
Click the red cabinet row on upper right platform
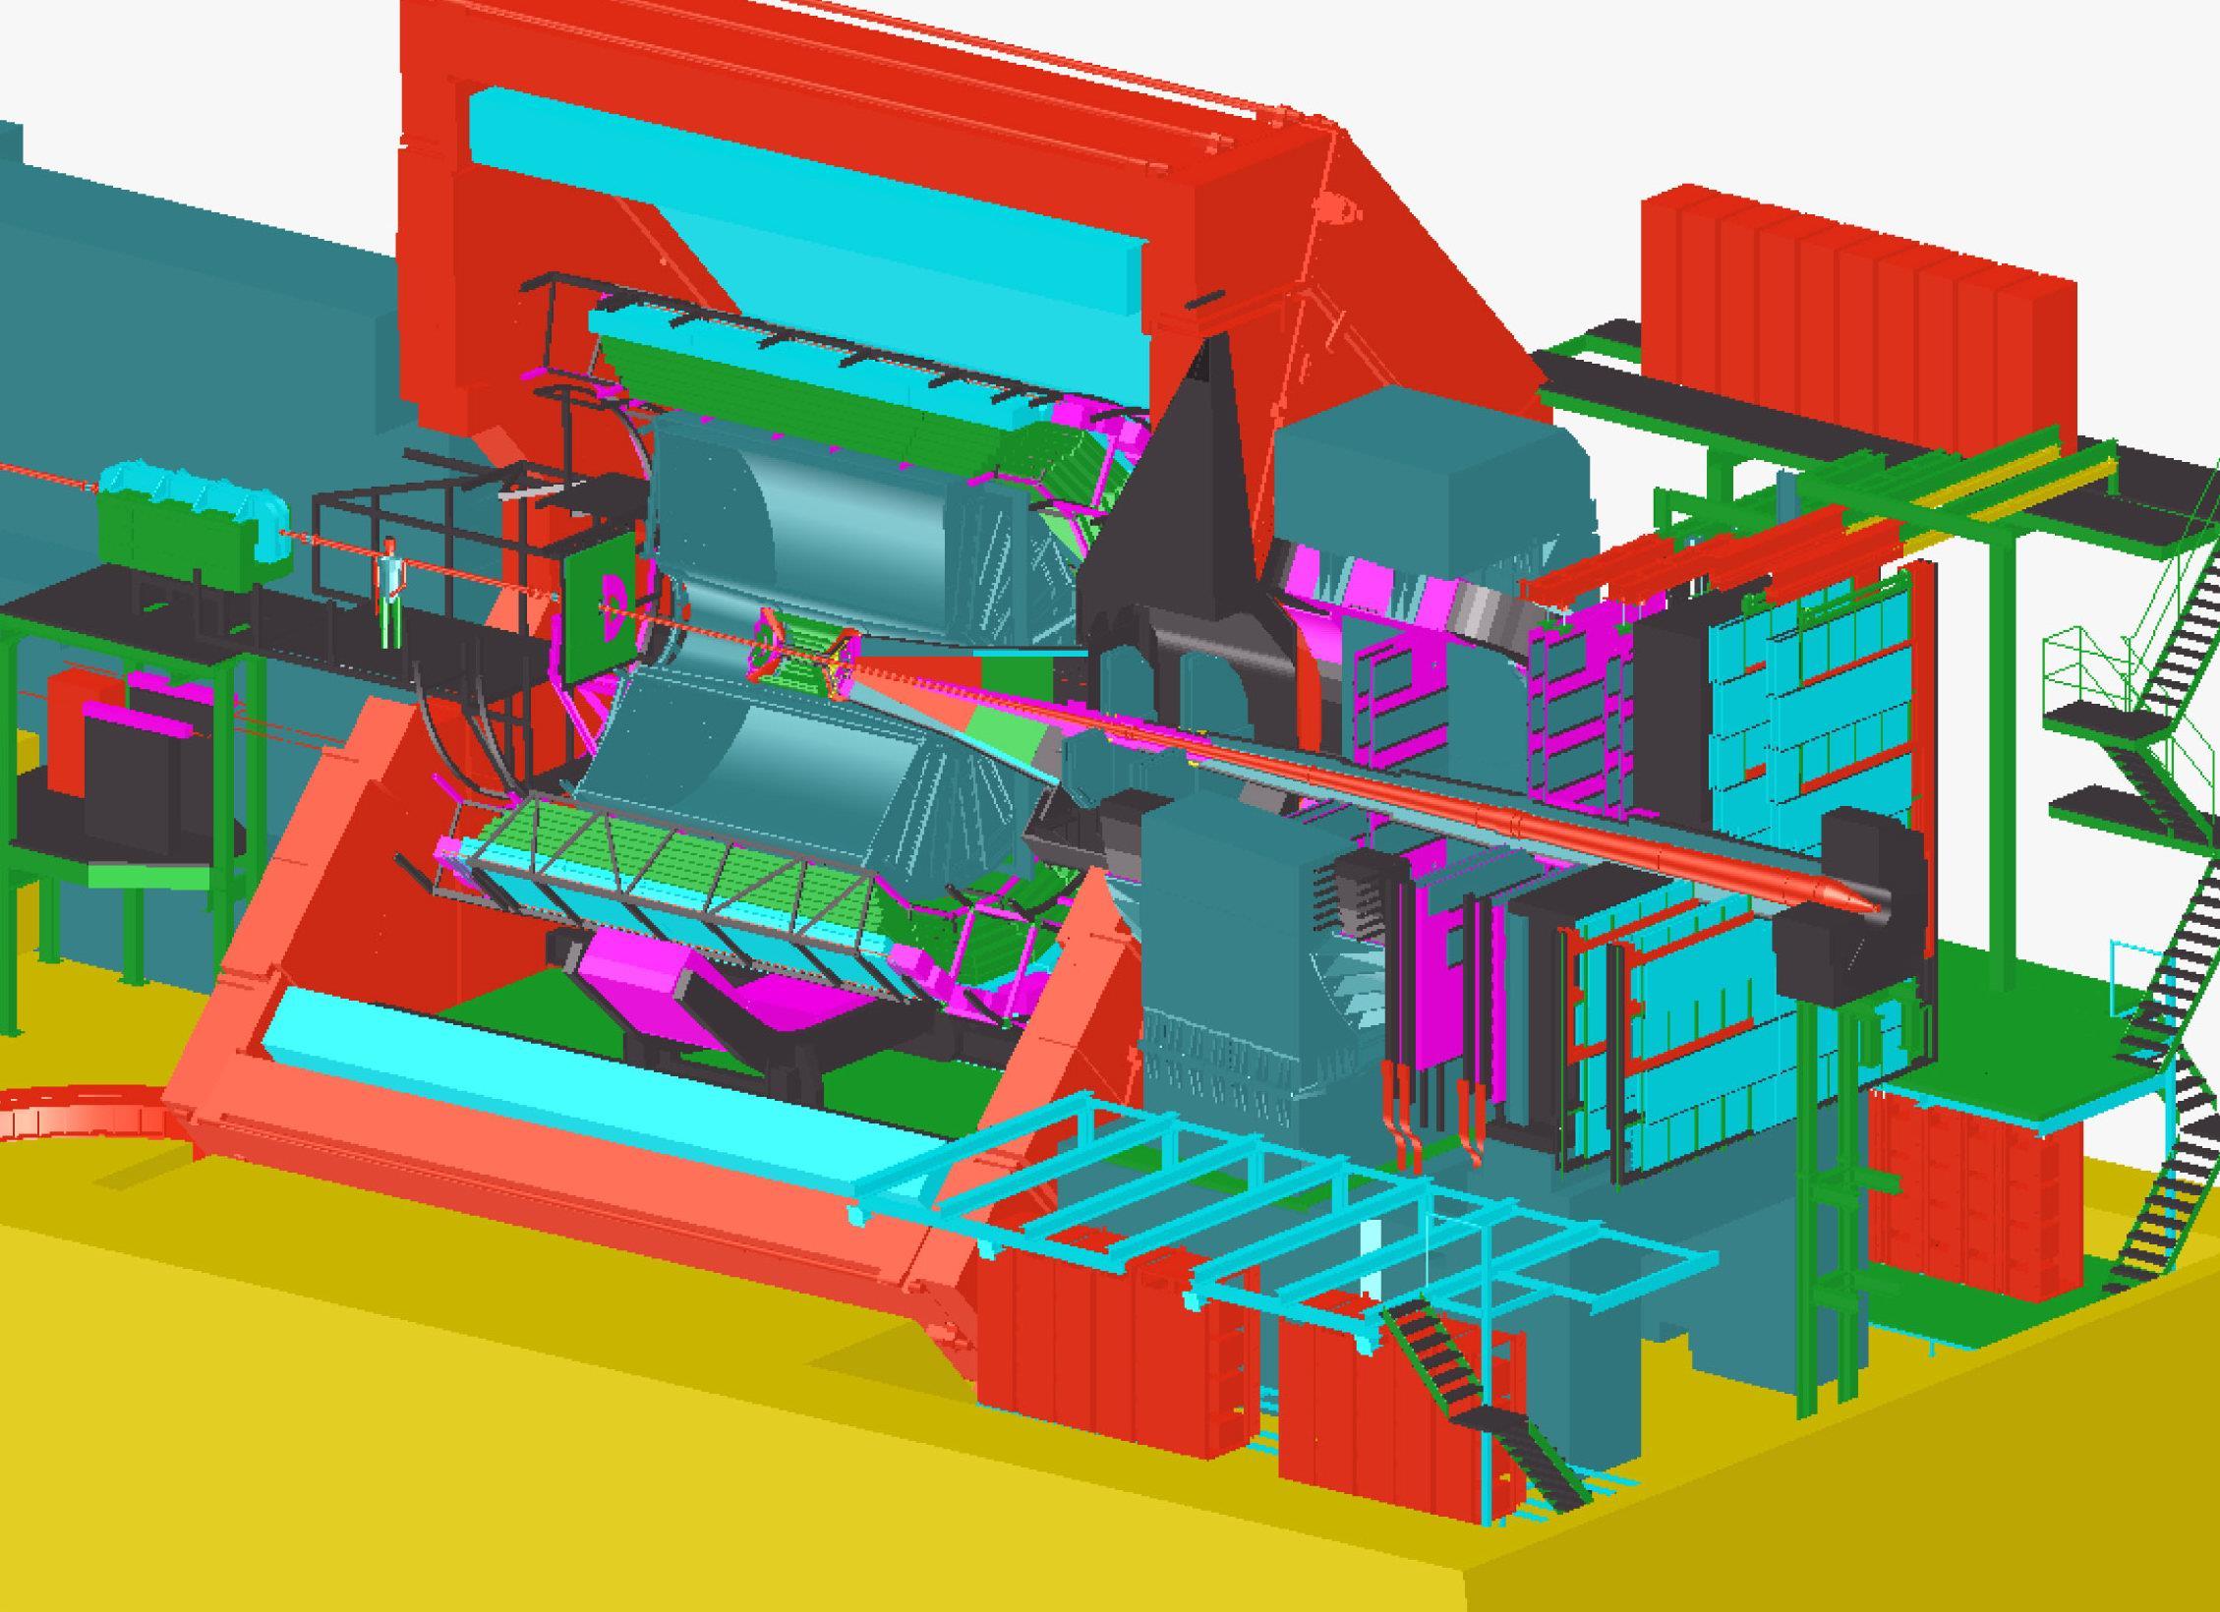pos(1858,319)
